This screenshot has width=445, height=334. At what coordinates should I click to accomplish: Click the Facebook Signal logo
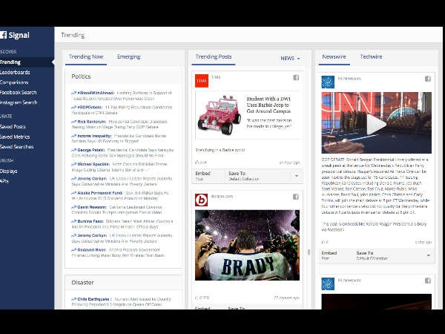pos(15,35)
